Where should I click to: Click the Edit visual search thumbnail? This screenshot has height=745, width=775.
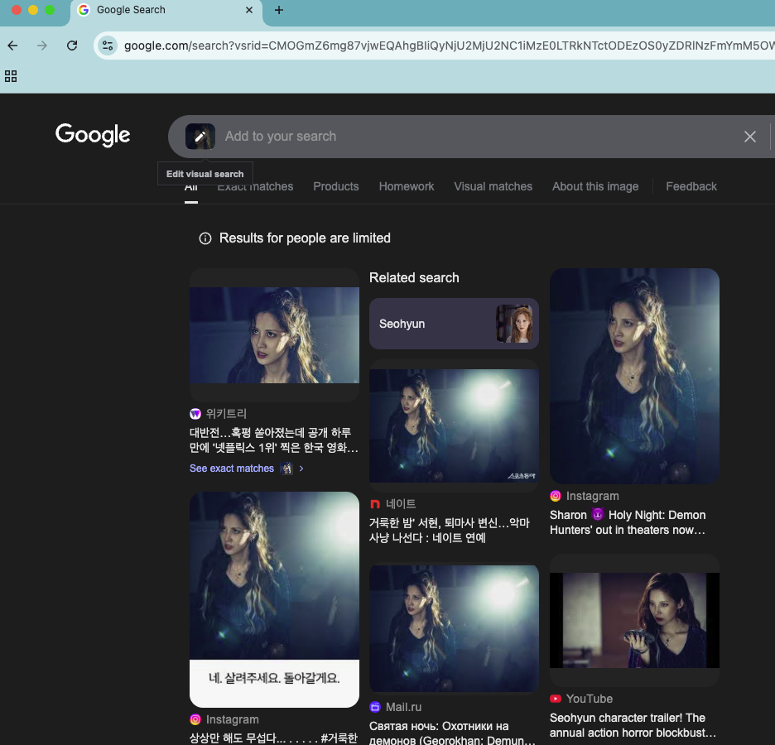tap(201, 137)
